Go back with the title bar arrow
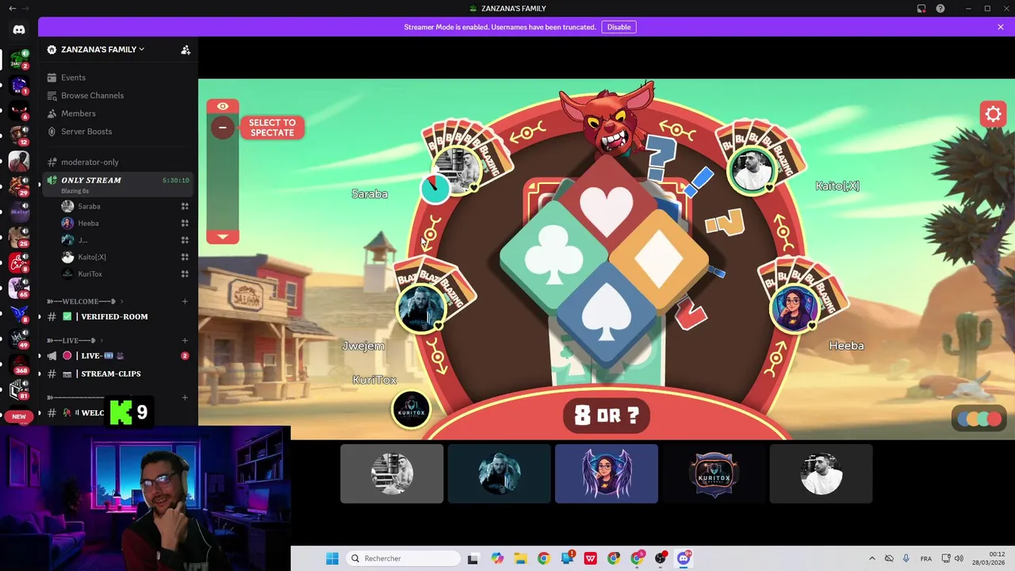The width and height of the screenshot is (1015, 571). tap(12, 9)
